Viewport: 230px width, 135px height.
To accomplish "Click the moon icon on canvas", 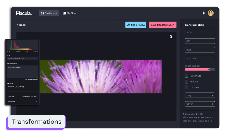I will (x=171, y=37).
